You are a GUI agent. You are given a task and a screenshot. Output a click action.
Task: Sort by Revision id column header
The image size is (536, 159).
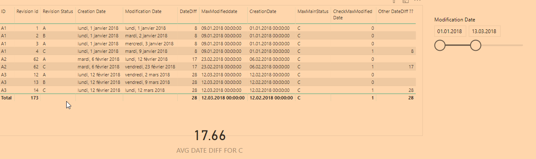point(27,11)
